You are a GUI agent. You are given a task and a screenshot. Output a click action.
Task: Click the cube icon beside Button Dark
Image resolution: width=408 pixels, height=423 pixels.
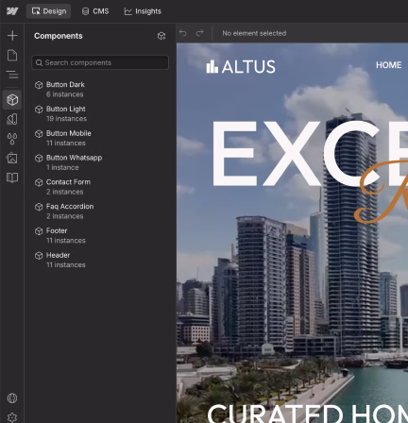pyautogui.click(x=39, y=85)
